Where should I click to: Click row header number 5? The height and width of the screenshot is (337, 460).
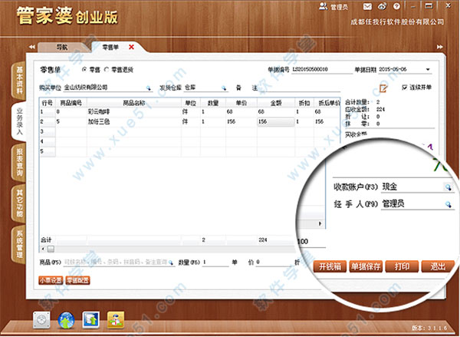(48, 151)
